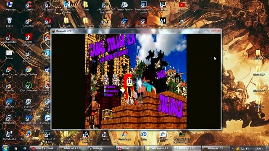
Task: Switch to the Action! taskbar button
Action: [130, 148]
